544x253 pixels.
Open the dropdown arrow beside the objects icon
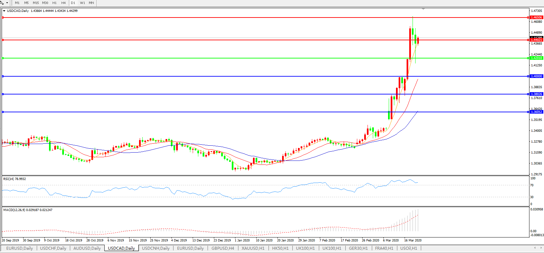[x=7, y=3]
